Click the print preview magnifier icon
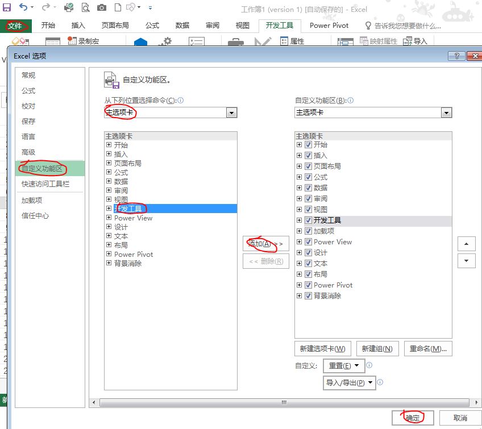 point(85,8)
